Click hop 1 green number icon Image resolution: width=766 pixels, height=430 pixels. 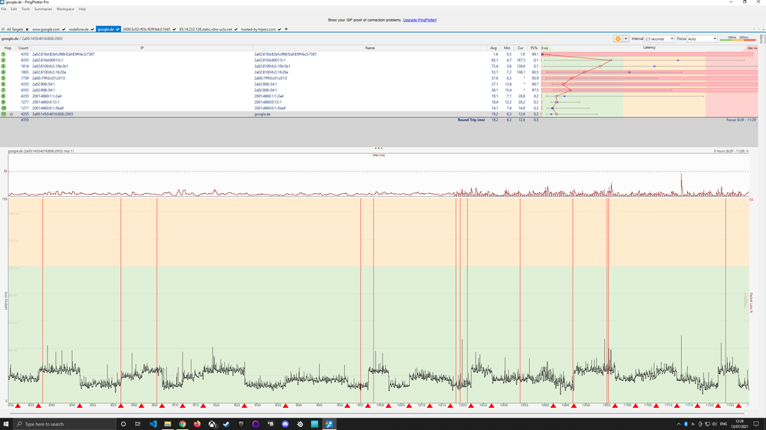pyautogui.click(x=4, y=54)
